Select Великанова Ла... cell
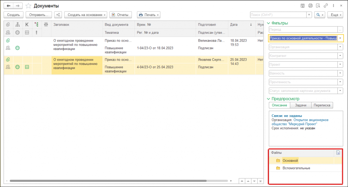348x187 pixels. (x=211, y=41)
